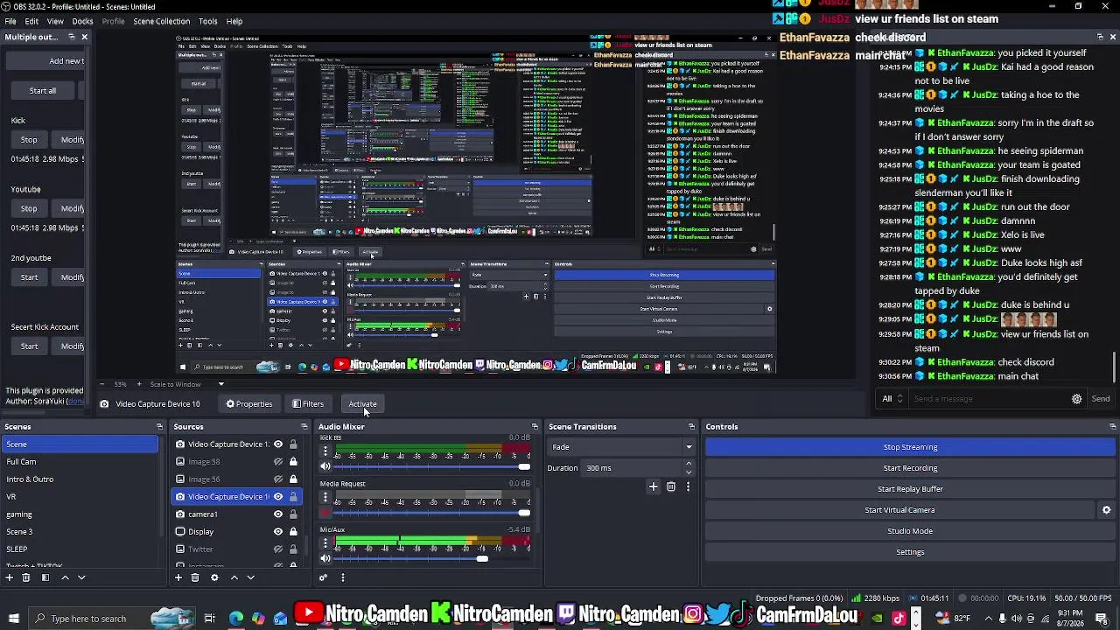The width and height of the screenshot is (1120, 630).
Task: Click Start Recording button
Action: tap(910, 468)
